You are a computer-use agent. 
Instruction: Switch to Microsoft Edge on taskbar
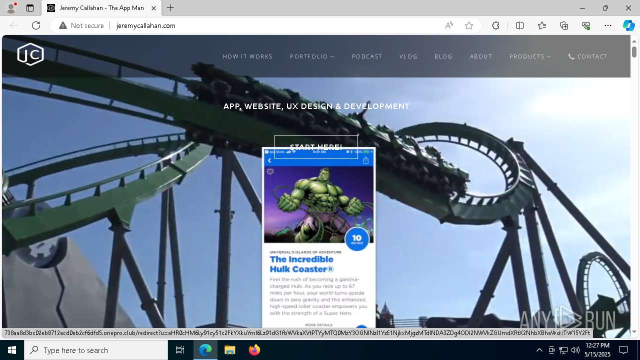click(x=205, y=350)
